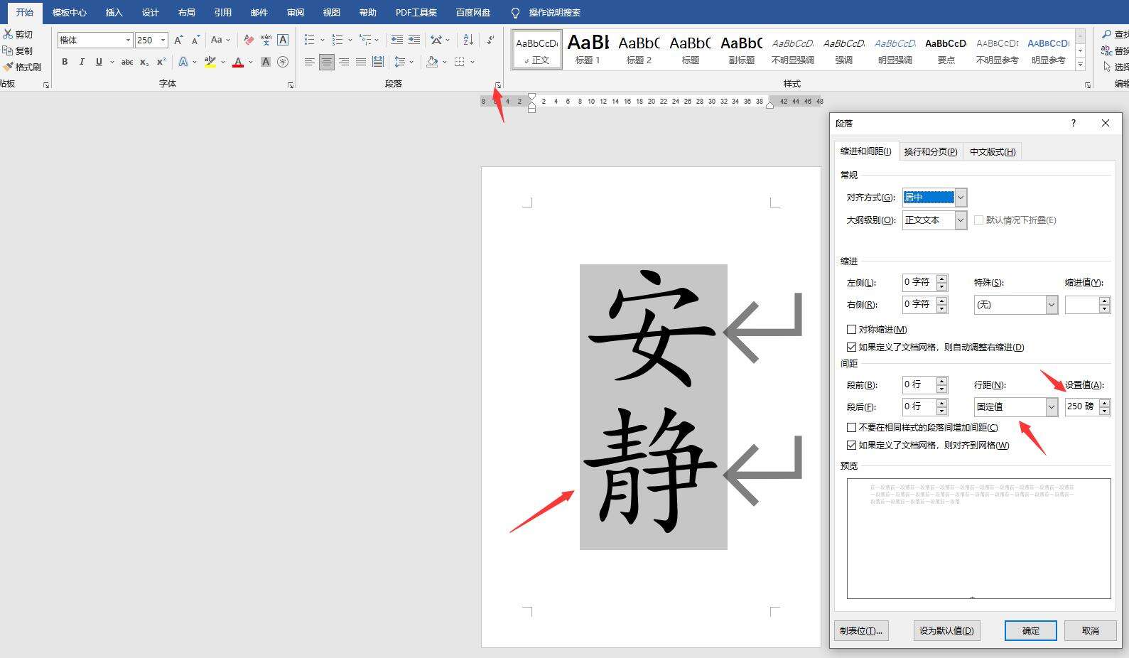The image size is (1129, 658).
Task: Insert enclosed character
Action: (x=283, y=62)
